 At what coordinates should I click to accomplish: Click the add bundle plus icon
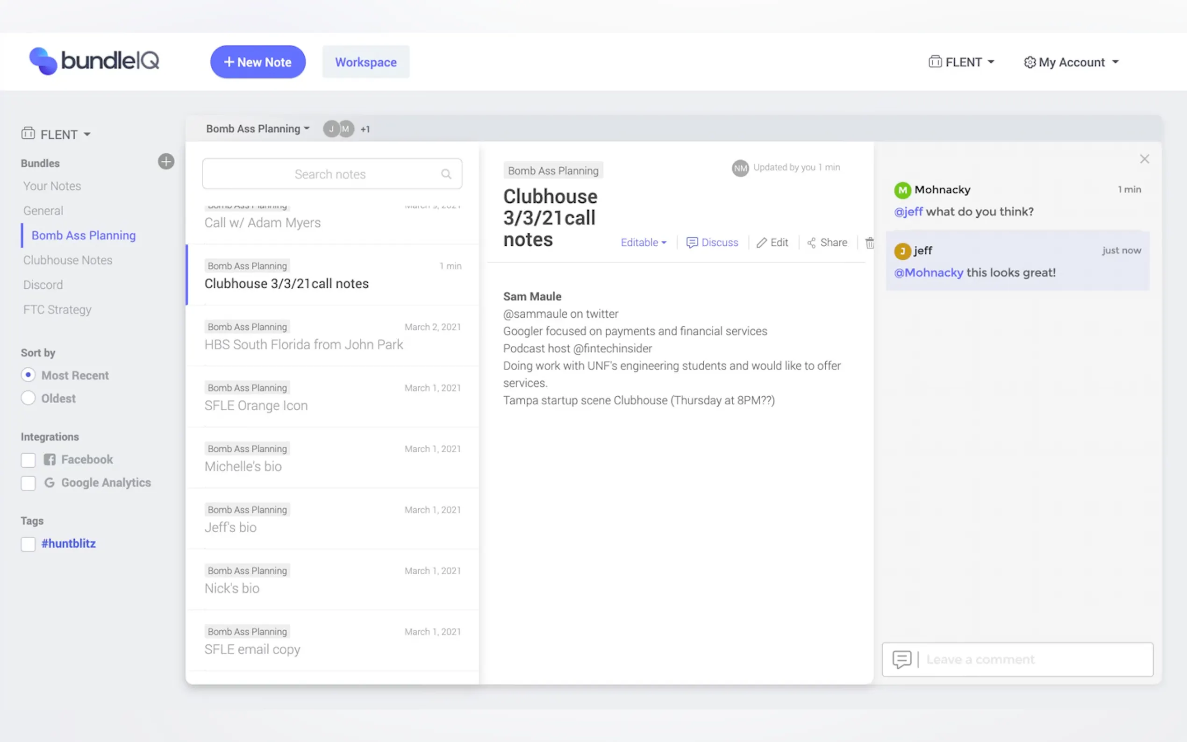tap(166, 162)
